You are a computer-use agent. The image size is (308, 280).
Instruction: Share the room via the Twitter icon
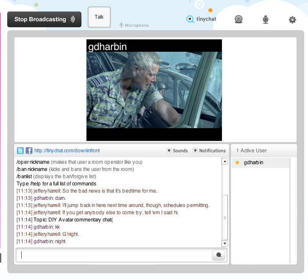(20, 151)
